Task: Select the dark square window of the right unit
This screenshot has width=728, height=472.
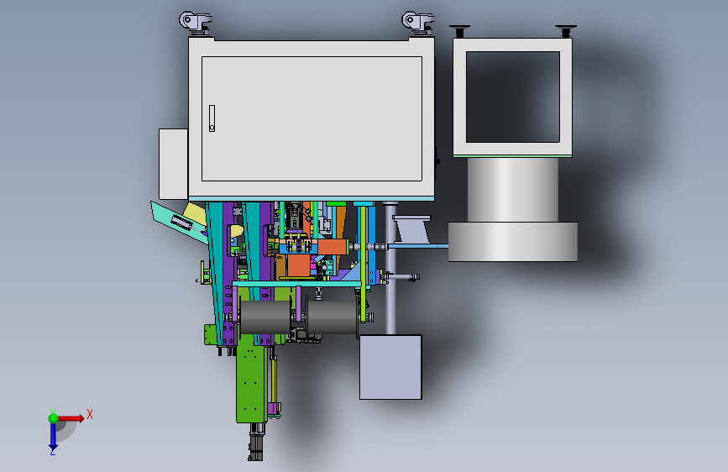Action: point(512,97)
